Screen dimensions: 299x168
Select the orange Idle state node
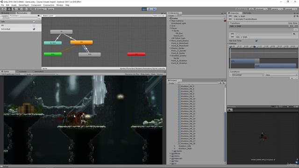tap(82, 42)
